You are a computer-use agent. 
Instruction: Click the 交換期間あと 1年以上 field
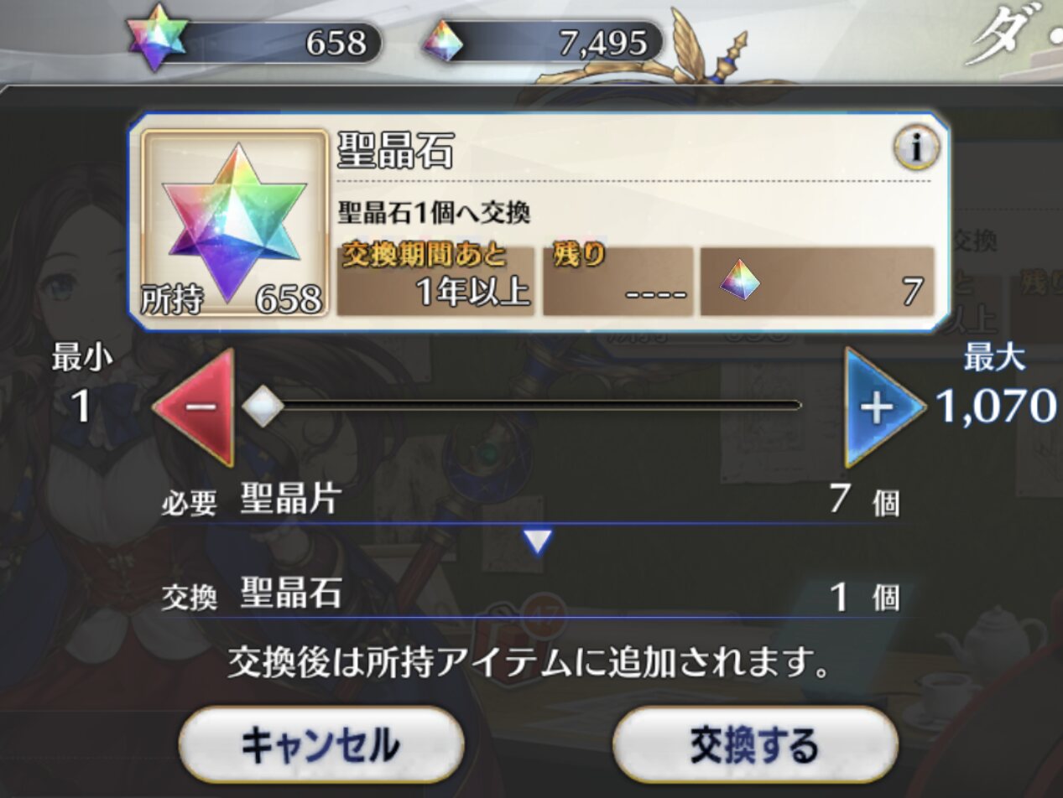436,281
